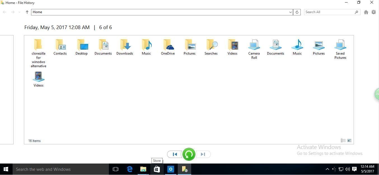
Task: Open the settings gear menu
Action: [374, 12]
